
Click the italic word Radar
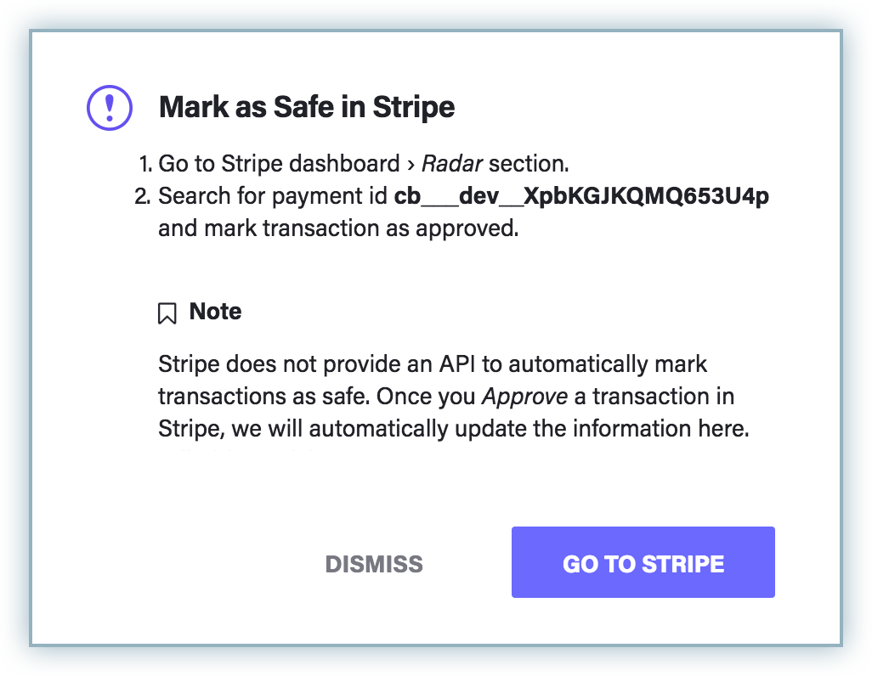[452, 163]
